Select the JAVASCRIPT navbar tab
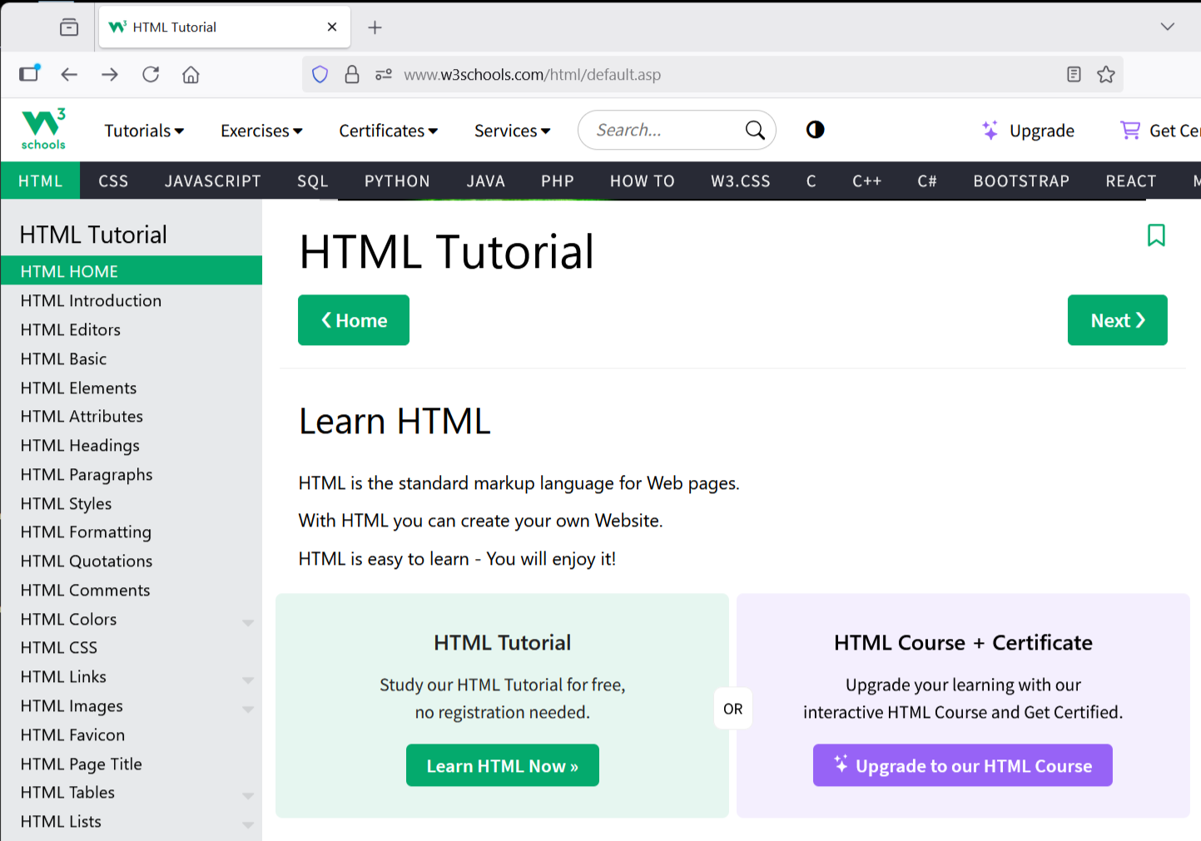This screenshot has width=1201, height=841. [213, 181]
